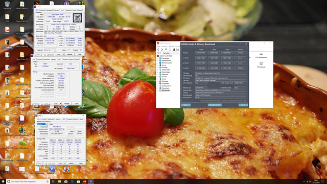Open Tools dropdown arrow in CPU-Z CPU window

click(x=63, y=55)
